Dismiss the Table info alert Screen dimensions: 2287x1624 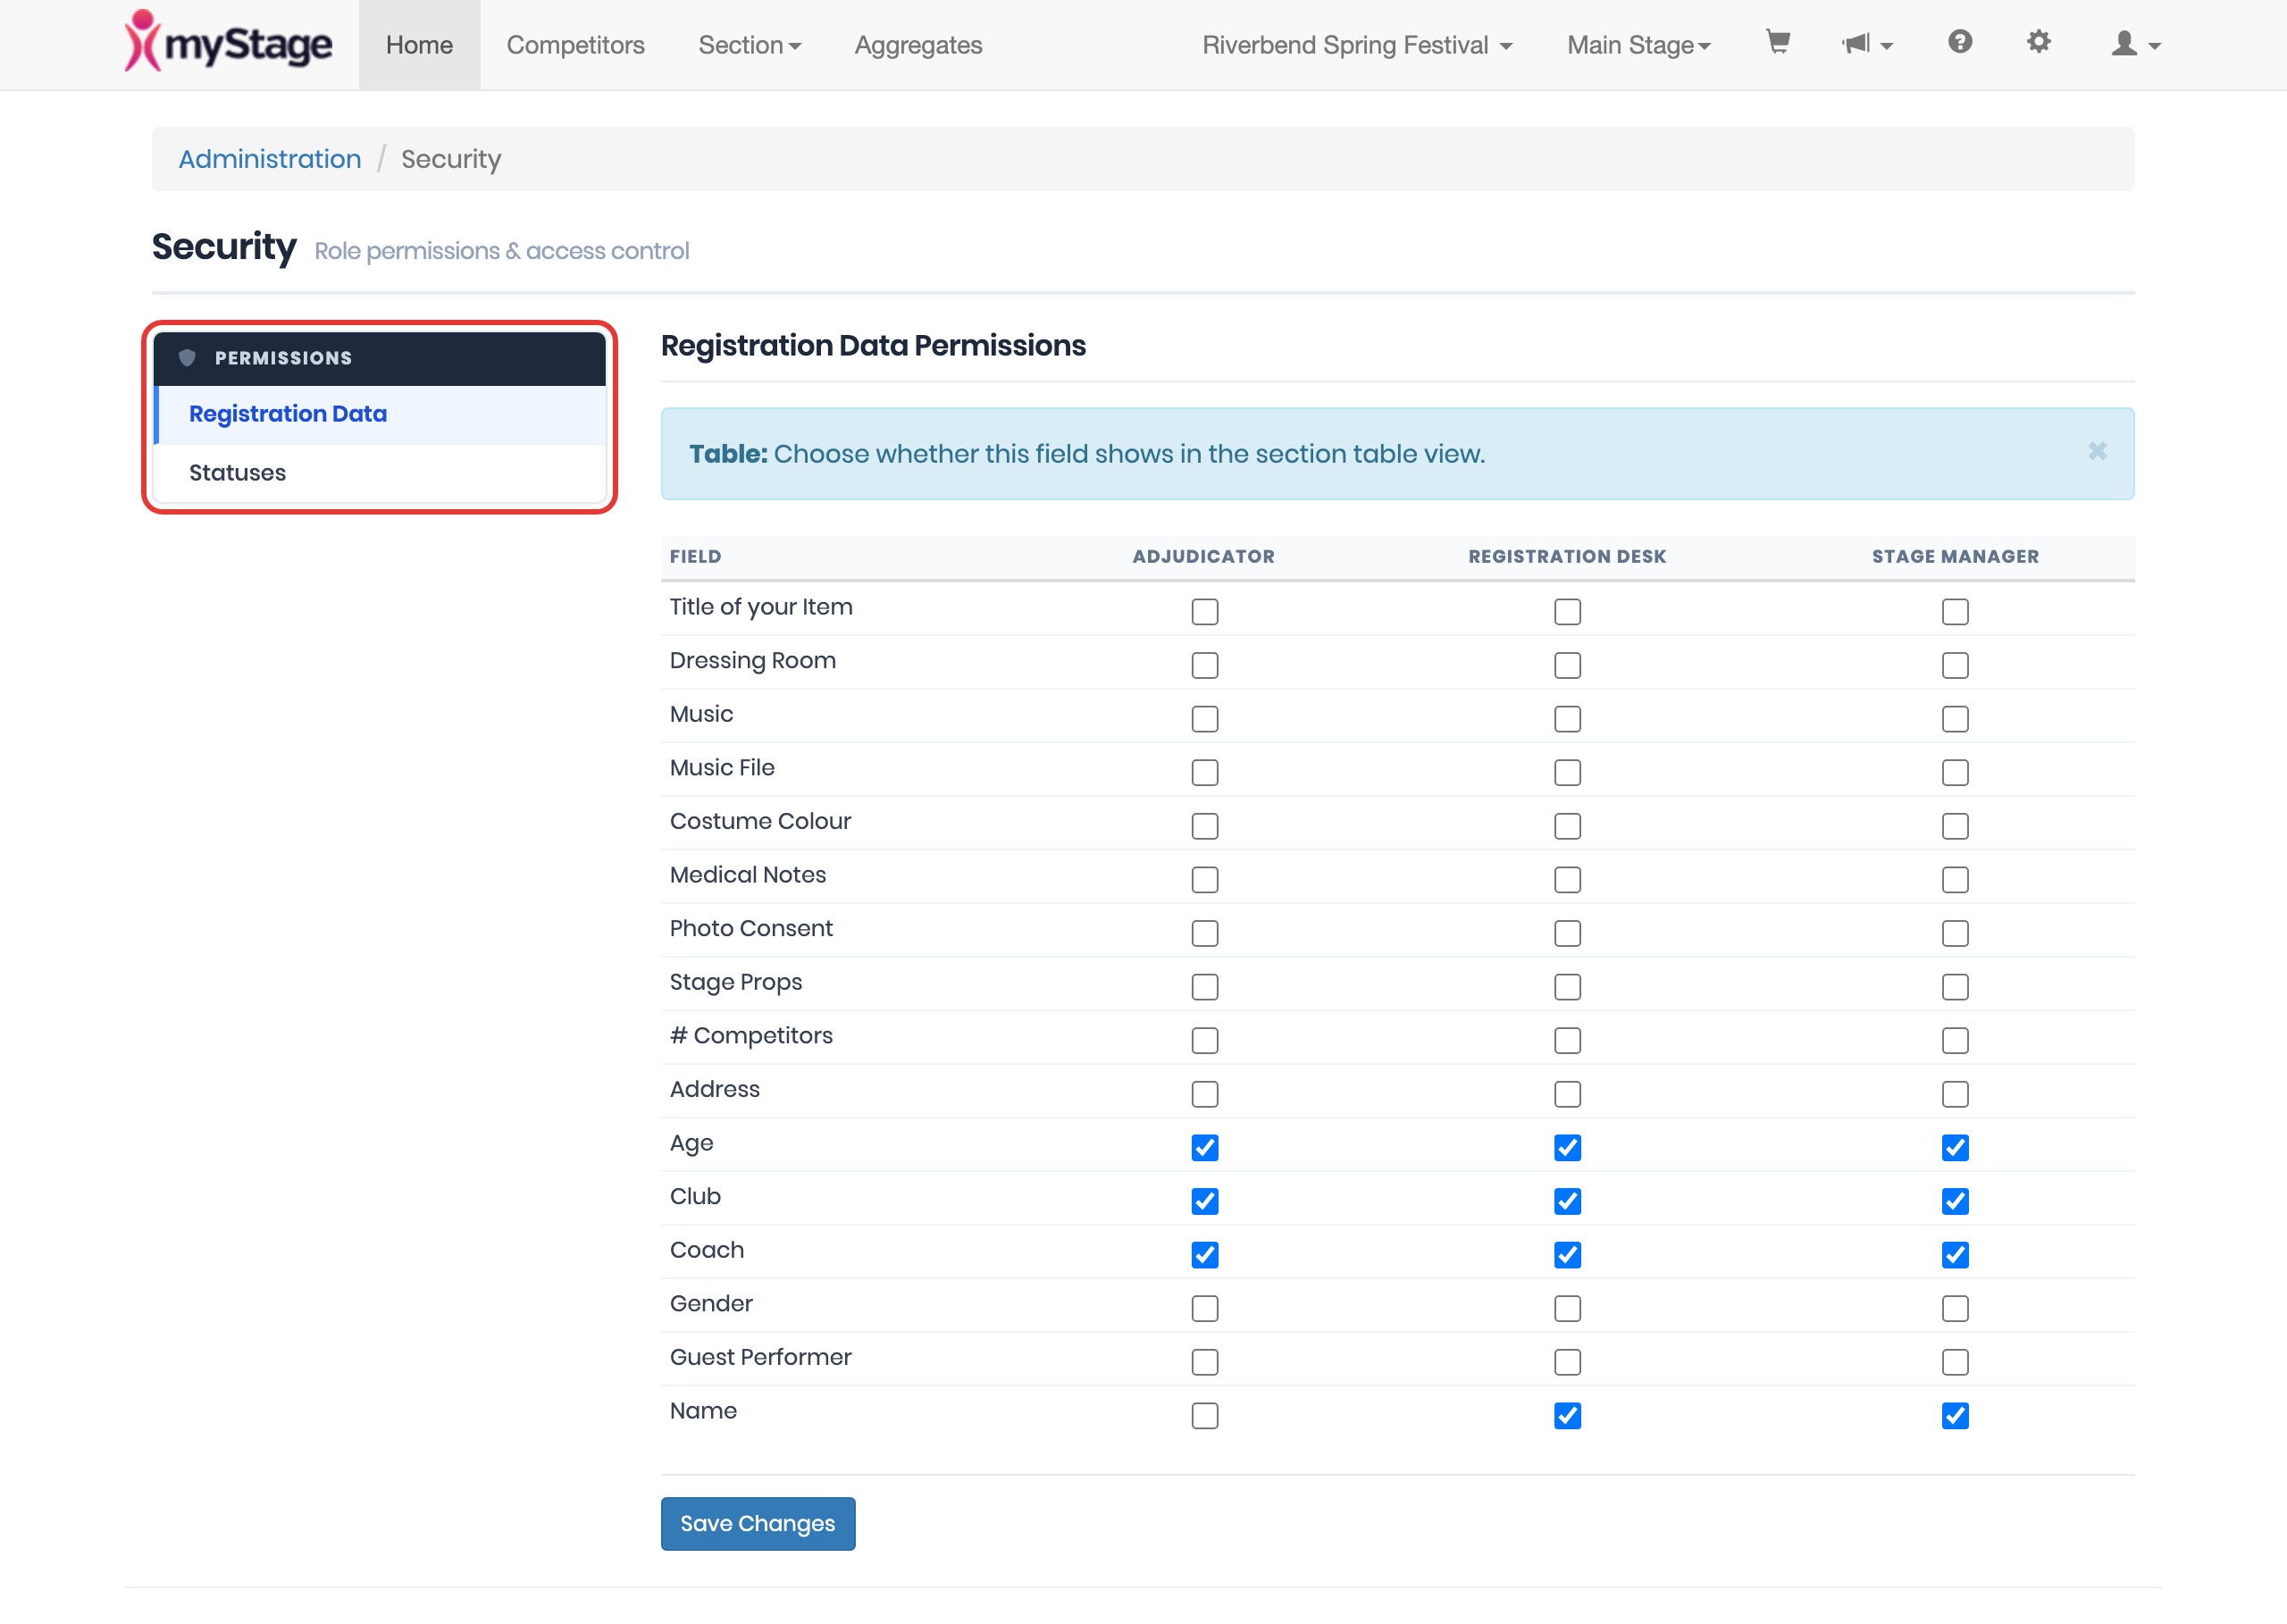2097,451
